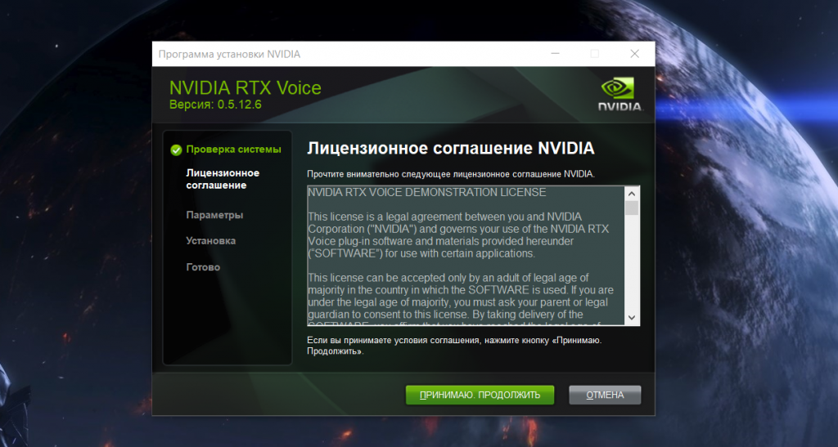
Task: Minimize the NVIDIA installer window
Action: [x=556, y=54]
